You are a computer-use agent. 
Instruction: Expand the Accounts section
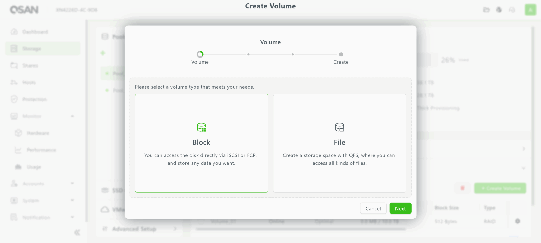point(72,183)
